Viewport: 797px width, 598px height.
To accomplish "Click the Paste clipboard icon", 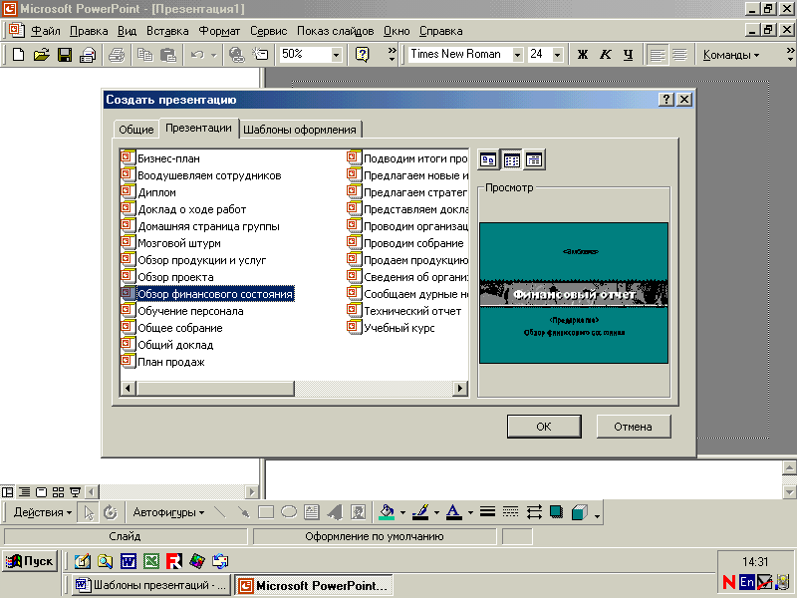I will coord(168,54).
